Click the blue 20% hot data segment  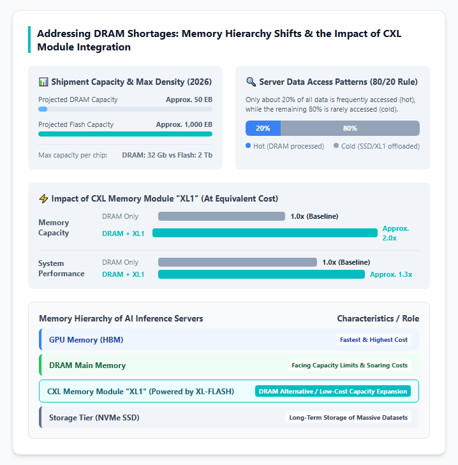click(263, 128)
